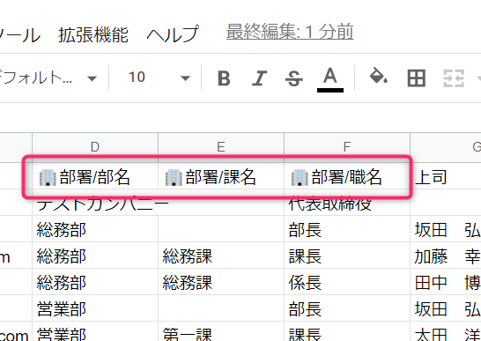Open 最終編集: 1 分前 version history link

coord(290,32)
